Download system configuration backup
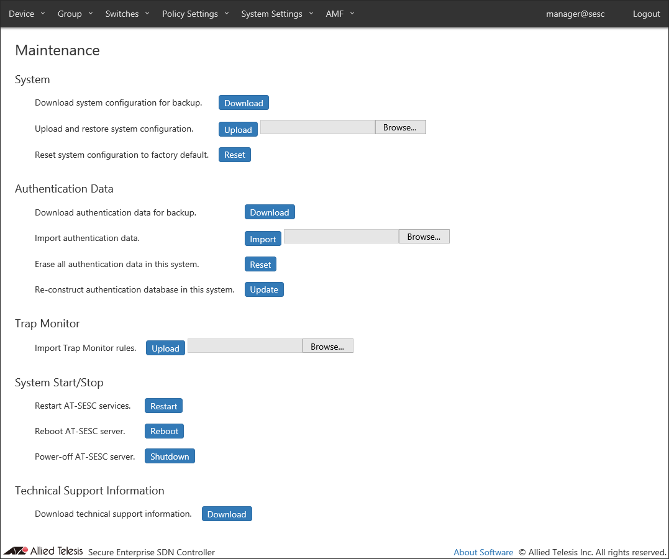Image resolution: width=669 pixels, height=559 pixels. pos(243,103)
